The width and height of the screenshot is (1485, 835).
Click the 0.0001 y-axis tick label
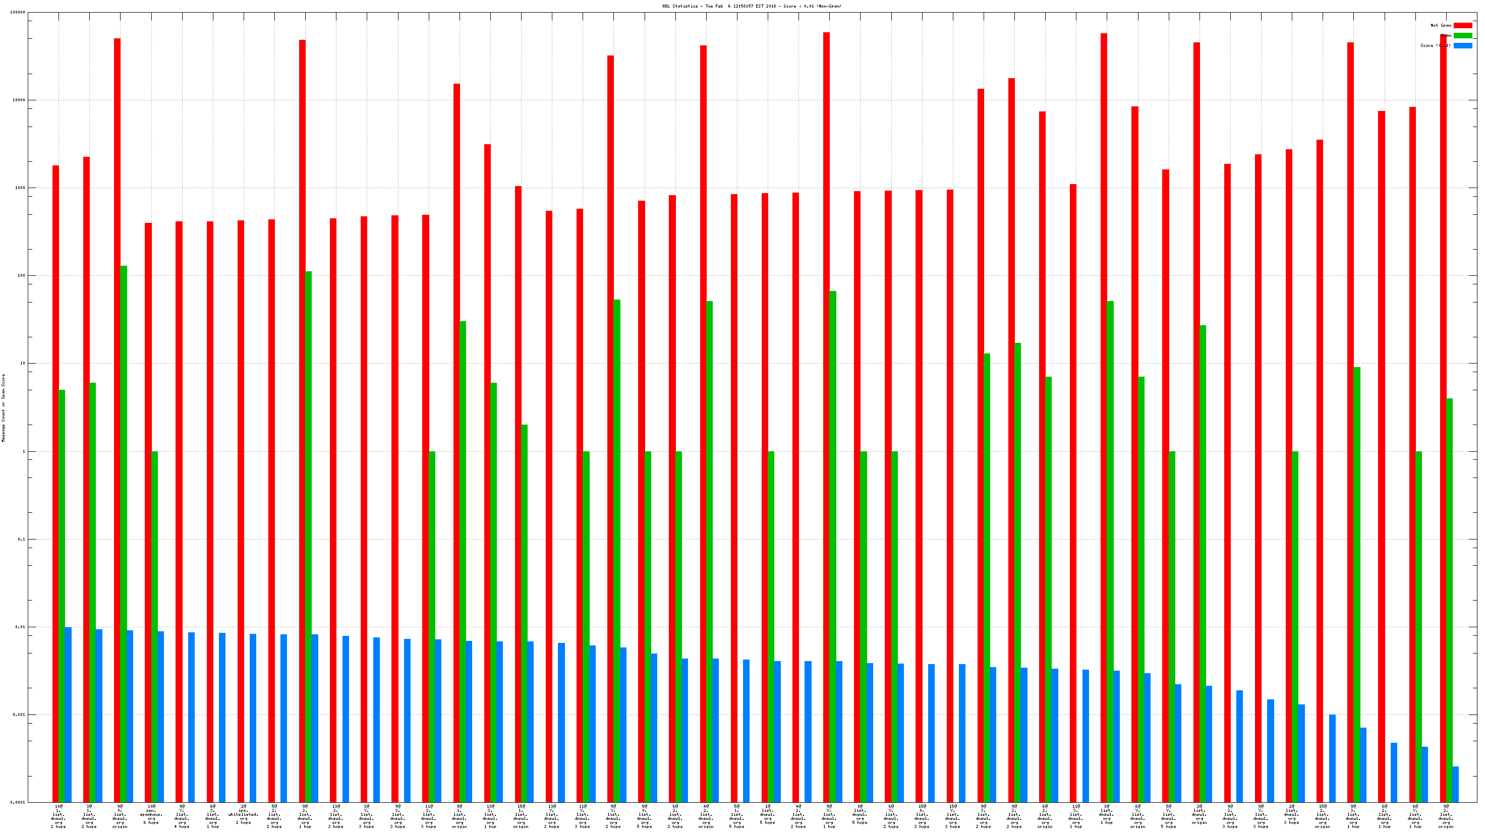tap(17, 802)
